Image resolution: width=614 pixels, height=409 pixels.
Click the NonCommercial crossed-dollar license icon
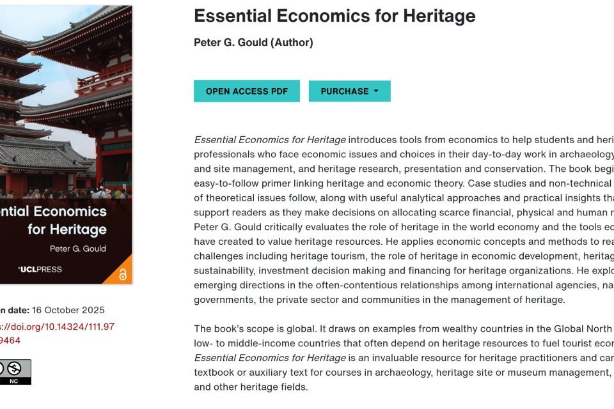(x=14, y=368)
